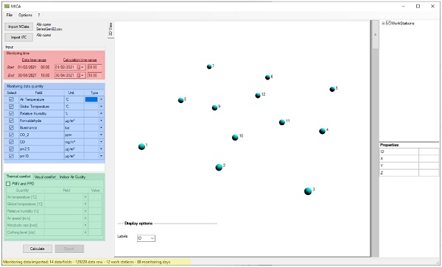Viewport: 442px width, 267px height.
Task: Click the Import MData button
Action: (18, 26)
